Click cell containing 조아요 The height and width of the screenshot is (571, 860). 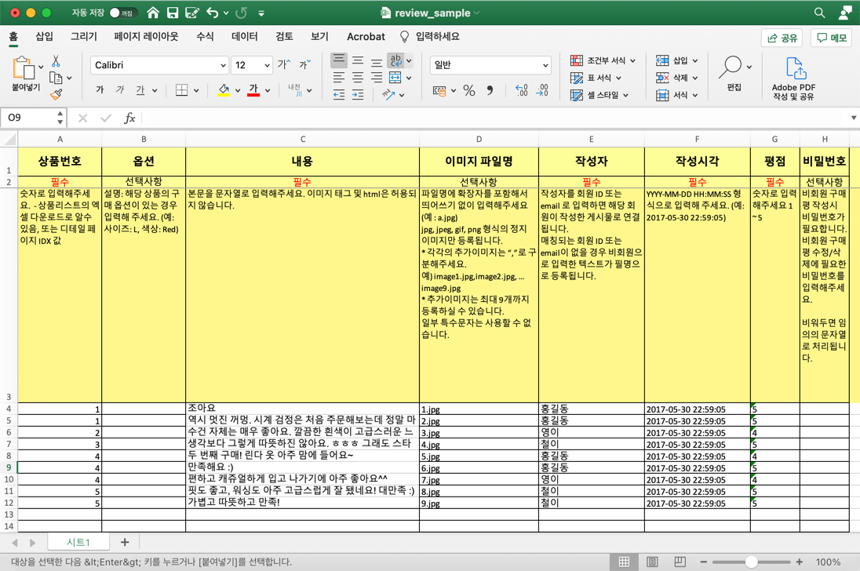point(302,408)
